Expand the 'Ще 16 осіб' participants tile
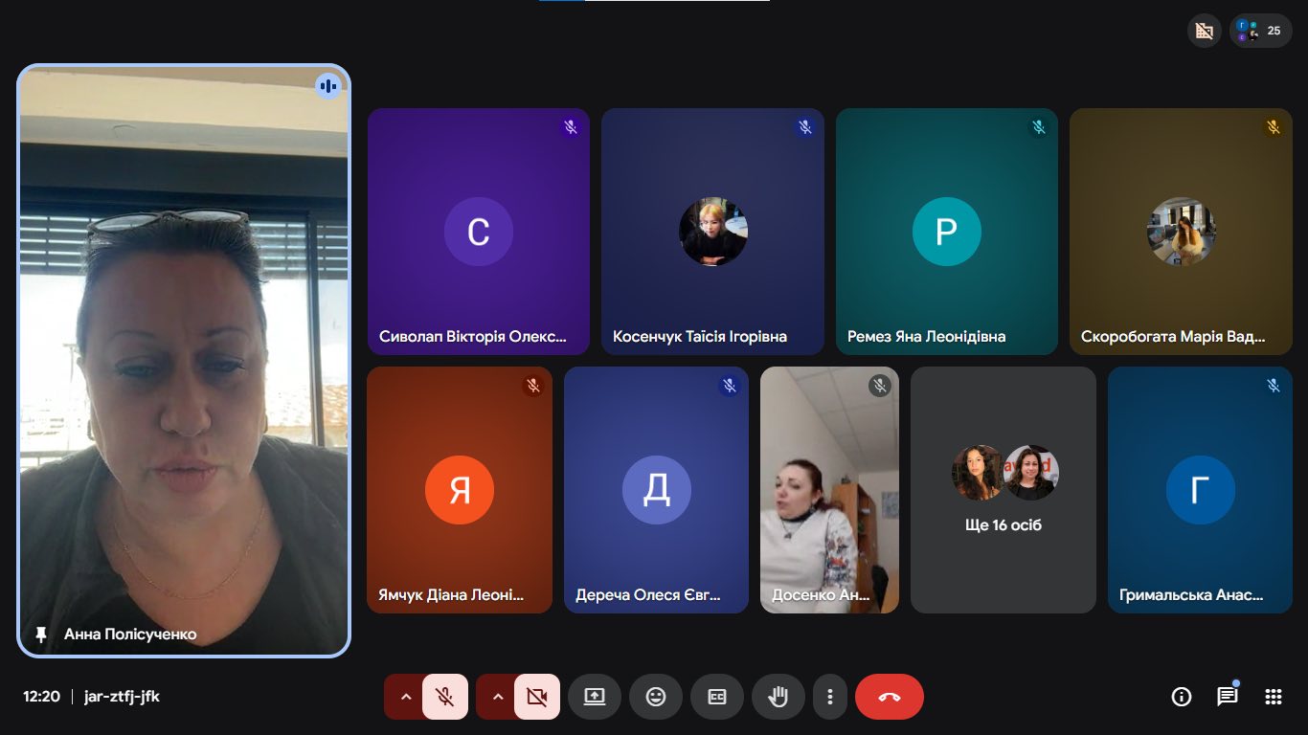The height and width of the screenshot is (735, 1308). (x=1003, y=490)
